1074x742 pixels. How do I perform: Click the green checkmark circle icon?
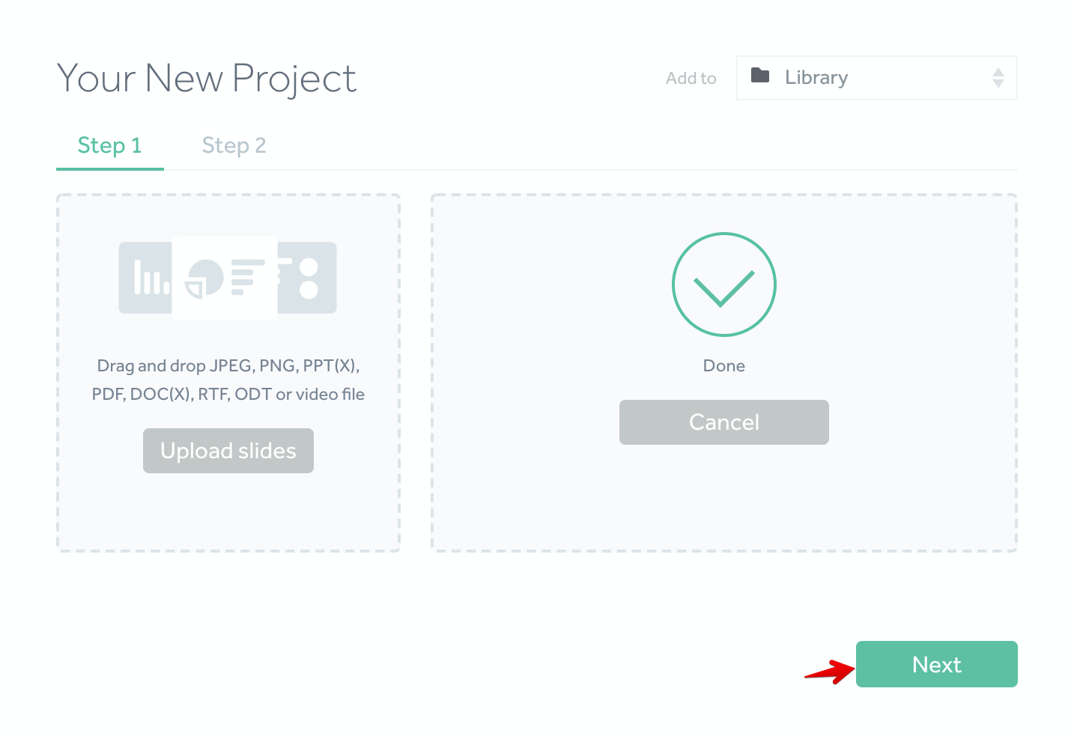(723, 285)
